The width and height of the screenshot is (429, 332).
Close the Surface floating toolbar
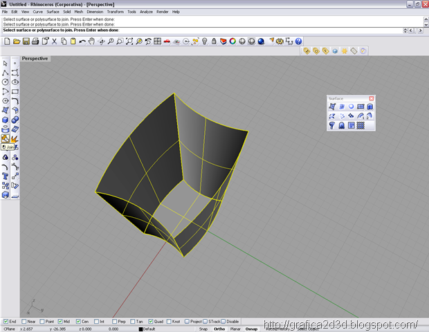pyautogui.click(x=372, y=98)
